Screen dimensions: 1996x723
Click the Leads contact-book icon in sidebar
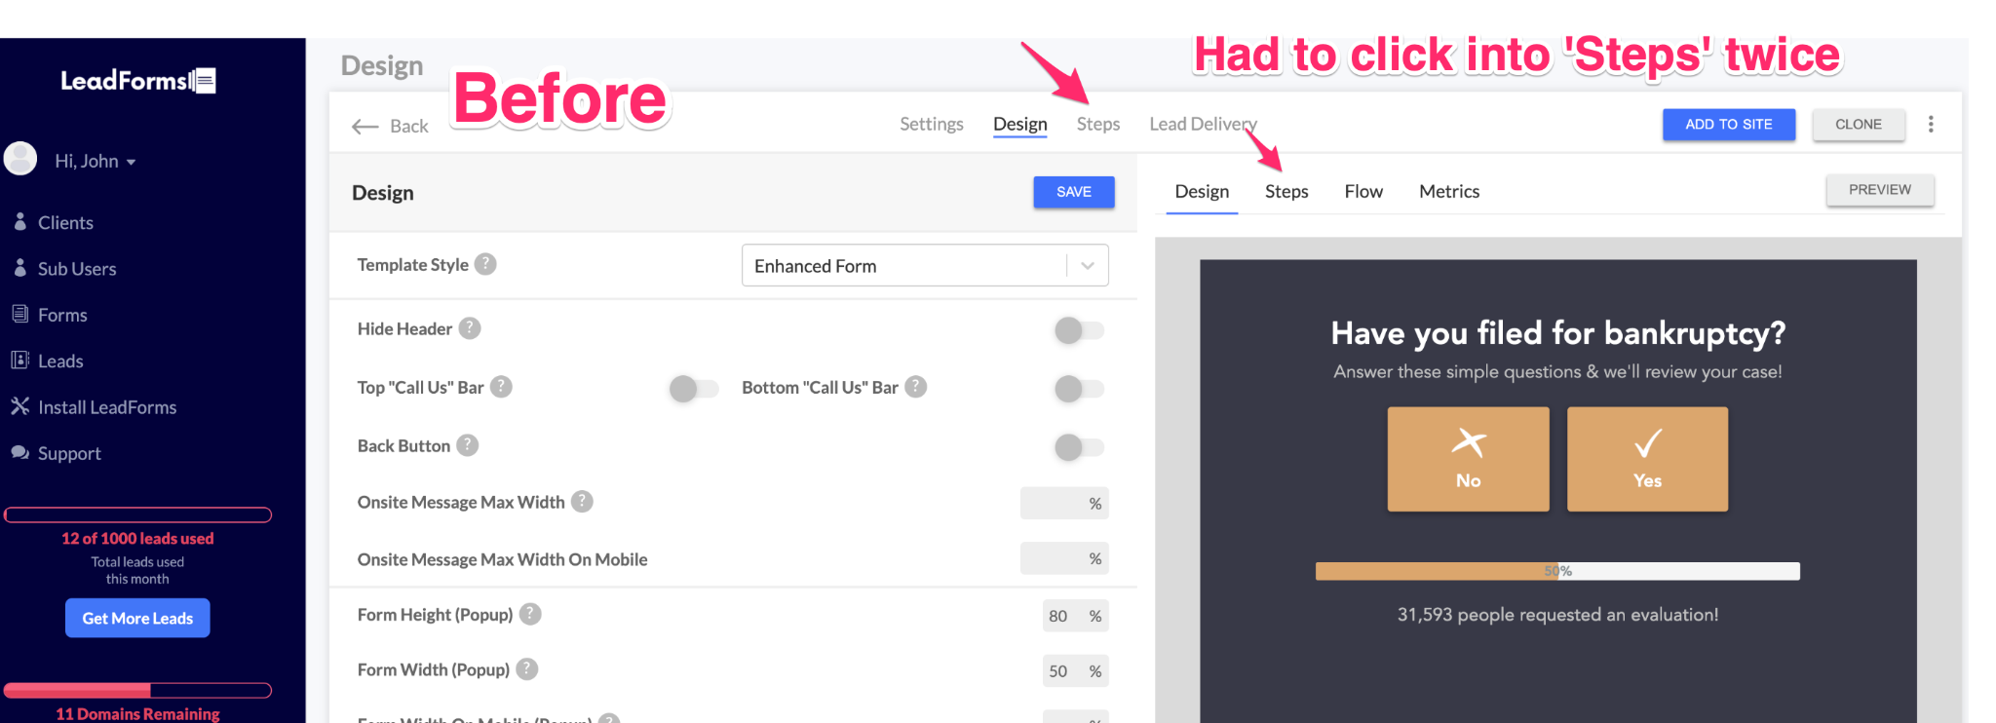[19, 361]
